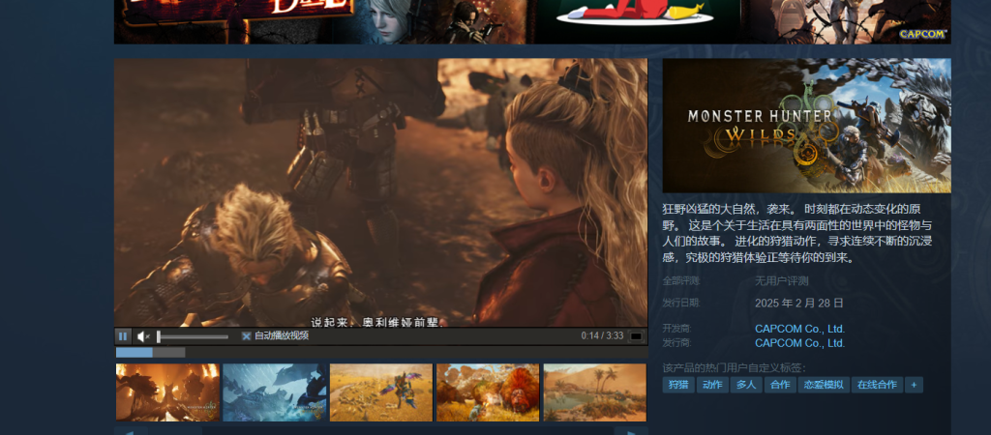Open the desert oasis screenshot thumbnail
Viewport: 991px width, 435px height.
(x=595, y=392)
